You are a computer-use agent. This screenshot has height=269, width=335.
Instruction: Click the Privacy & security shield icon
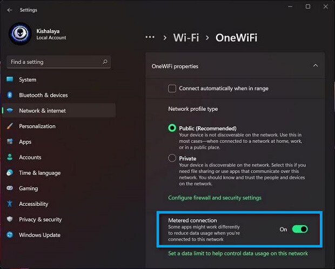click(x=10, y=219)
